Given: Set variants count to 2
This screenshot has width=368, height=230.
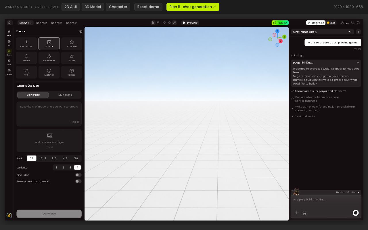Looking at the screenshot, I should coord(63,168).
